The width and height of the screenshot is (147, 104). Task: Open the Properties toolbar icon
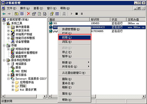(x=34, y=14)
